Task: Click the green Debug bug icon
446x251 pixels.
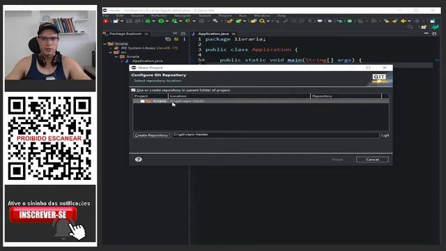Action: tap(148, 21)
